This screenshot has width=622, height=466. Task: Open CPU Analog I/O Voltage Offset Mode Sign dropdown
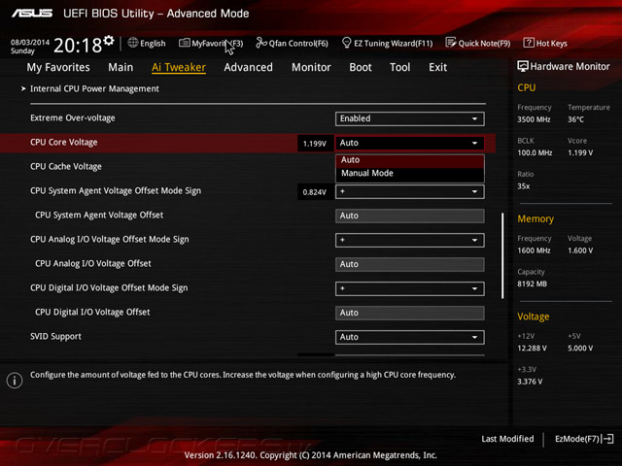(x=410, y=240)
